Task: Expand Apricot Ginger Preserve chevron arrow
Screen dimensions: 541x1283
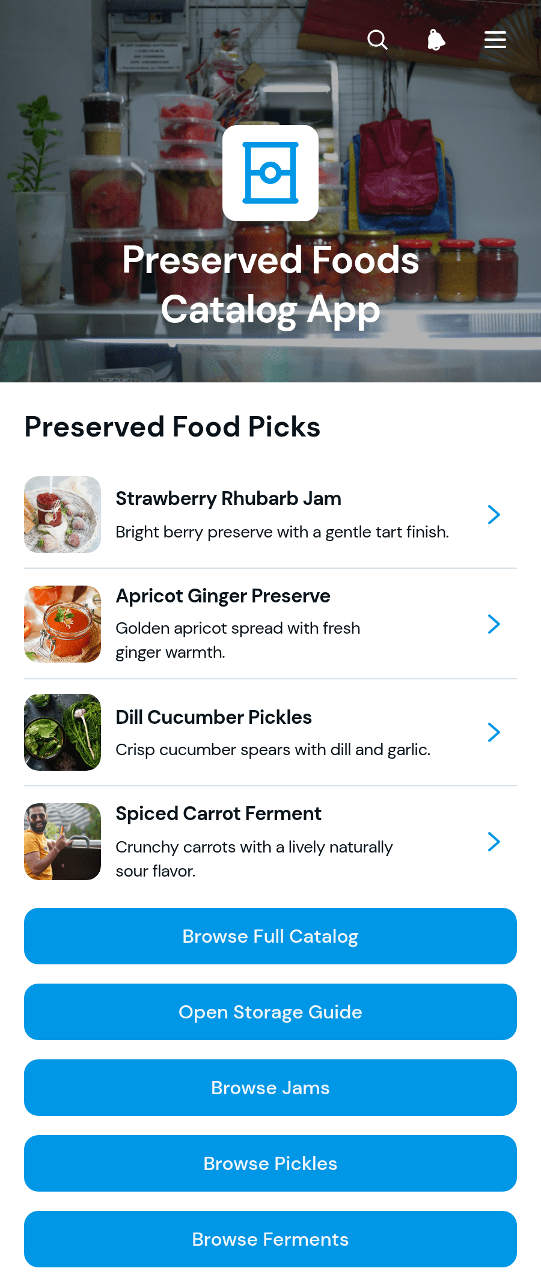Action: pos(494,624)
